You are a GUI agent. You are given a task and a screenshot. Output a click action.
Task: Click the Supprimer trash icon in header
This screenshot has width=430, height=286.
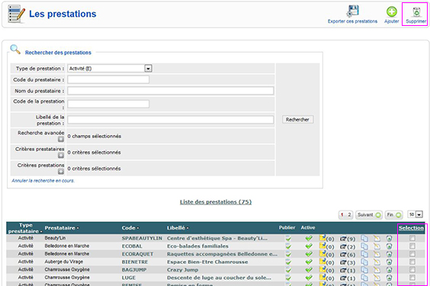[416, 12]
